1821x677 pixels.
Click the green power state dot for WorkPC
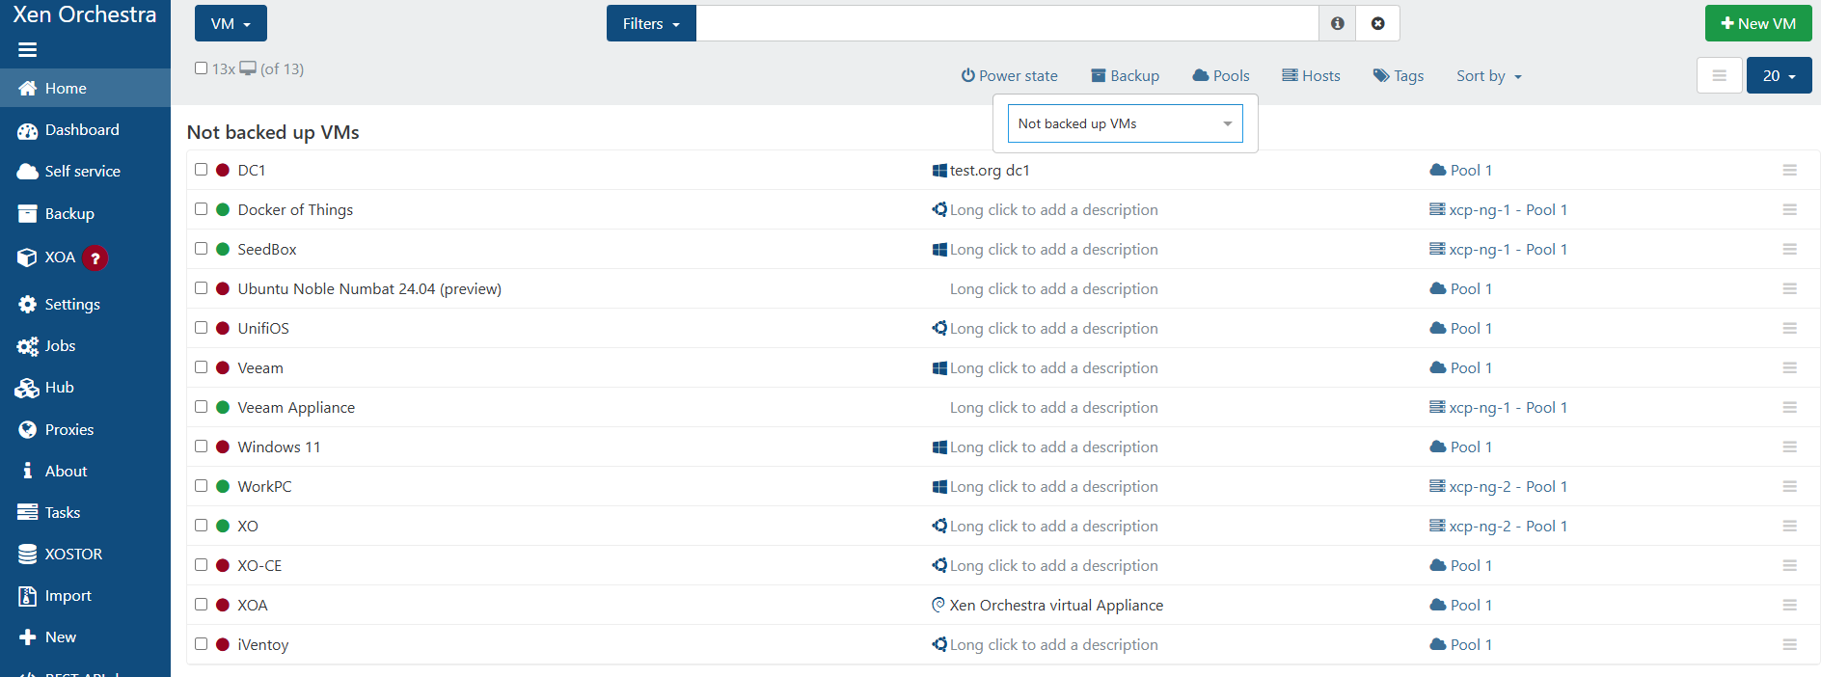point(223,486)
